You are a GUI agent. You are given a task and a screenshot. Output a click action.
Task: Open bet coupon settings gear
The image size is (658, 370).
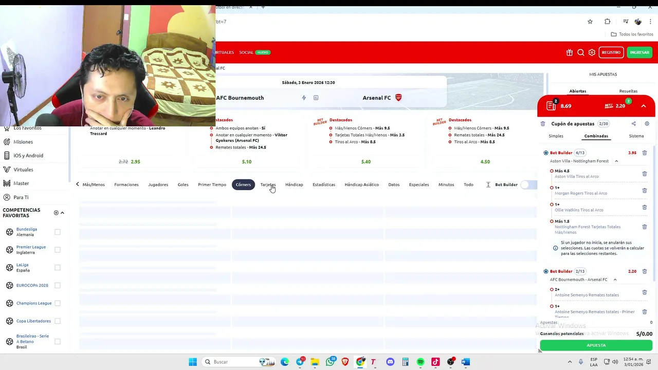[647, 124]
